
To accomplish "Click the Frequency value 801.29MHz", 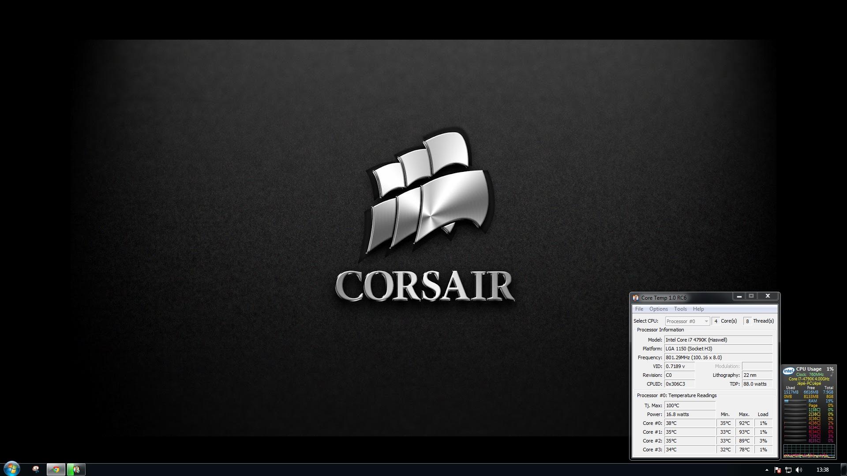I will pos(719,357).
